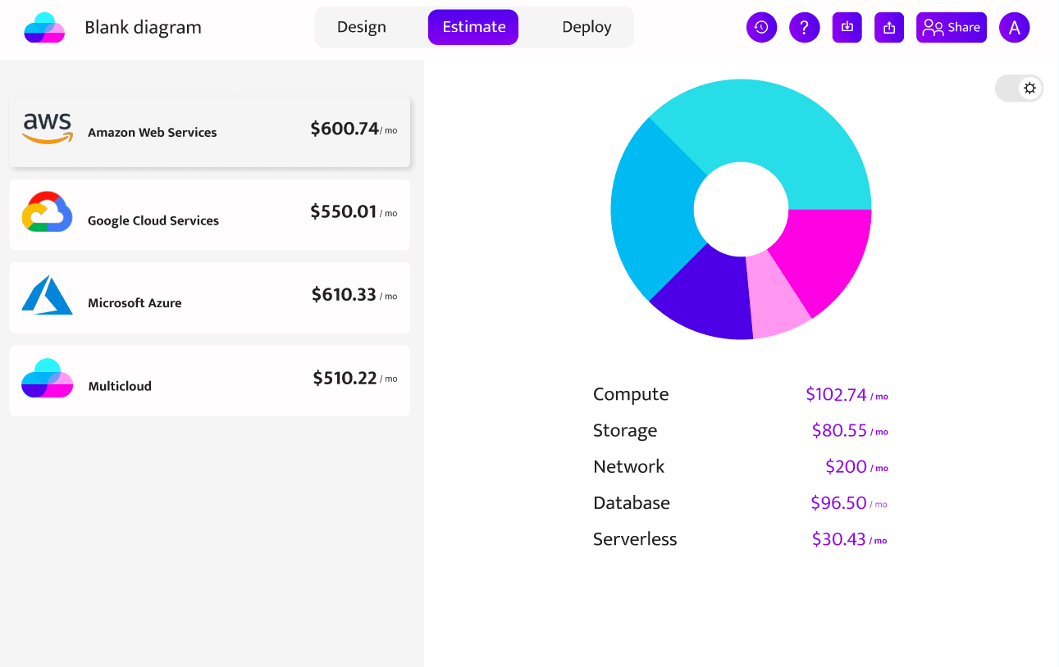1059x667 pixels.
Task: Open version history via the clock icon
Action: 760,27
